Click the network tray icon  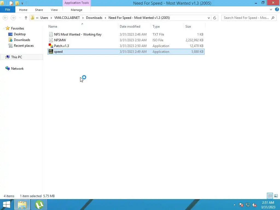click(x=248, y=205)
